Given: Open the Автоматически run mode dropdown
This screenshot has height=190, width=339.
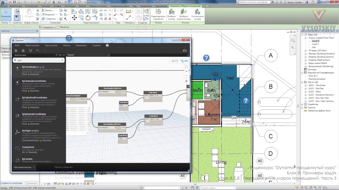Looking at the screenshot, I should (x=24, y=167).
